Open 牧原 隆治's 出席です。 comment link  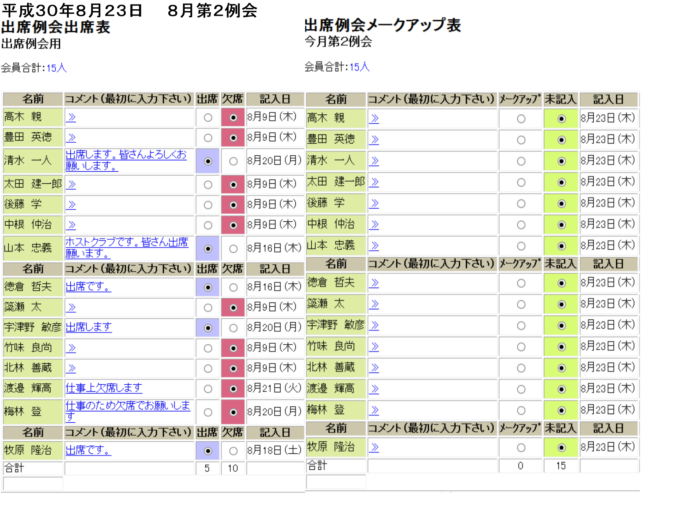[88, 450]
